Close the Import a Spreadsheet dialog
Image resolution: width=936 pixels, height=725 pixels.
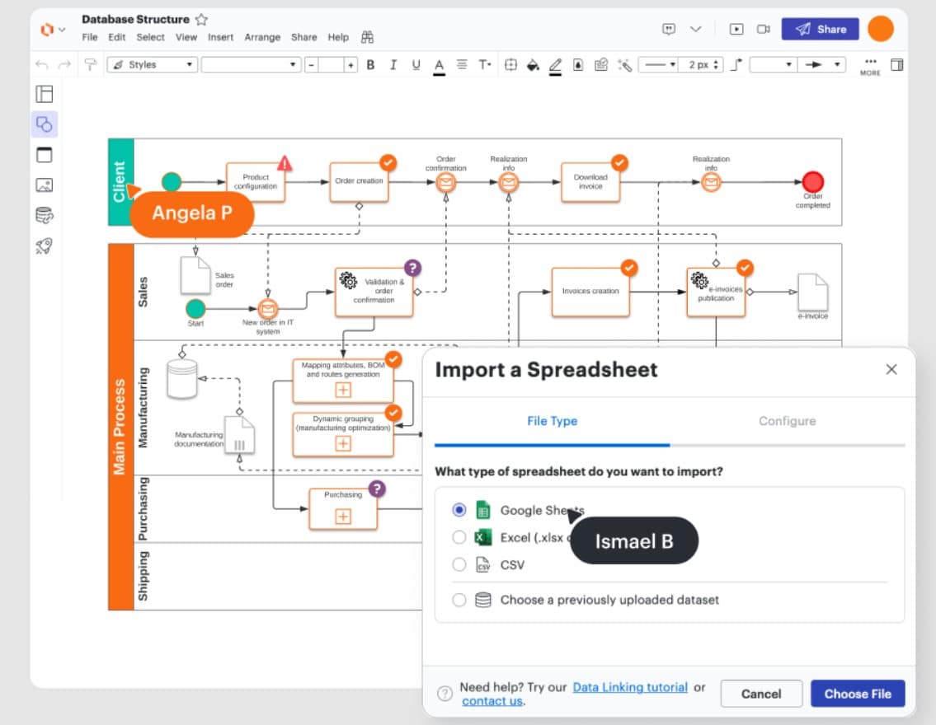891,370
